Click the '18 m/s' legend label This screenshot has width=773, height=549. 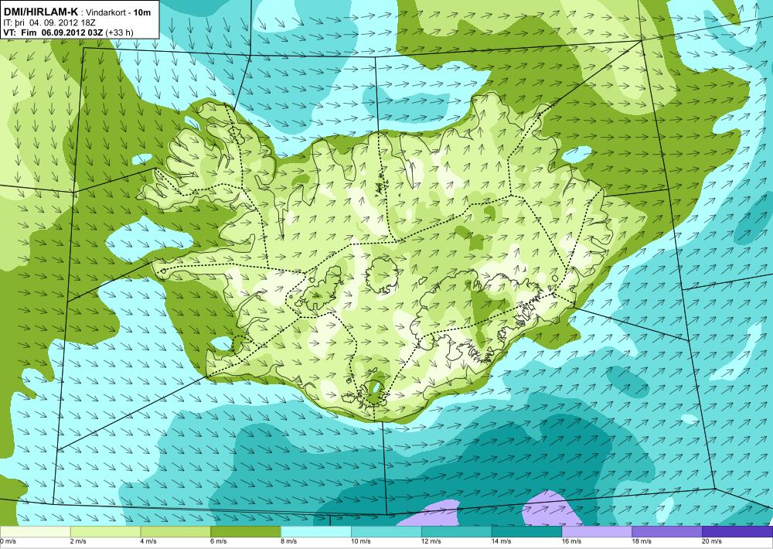pos(643,541)
